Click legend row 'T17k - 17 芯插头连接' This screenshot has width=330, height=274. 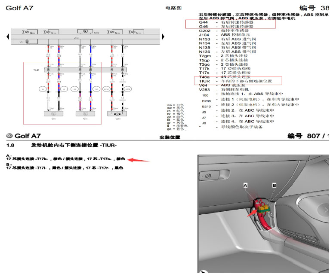coord(225,69)
